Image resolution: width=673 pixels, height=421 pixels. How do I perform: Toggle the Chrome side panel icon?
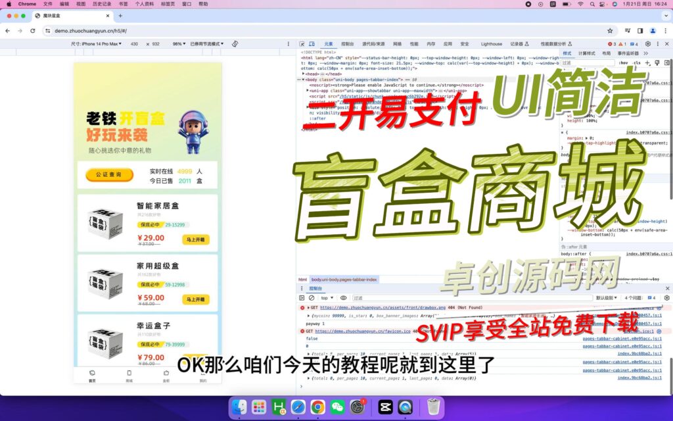click(x=640, y=31)
